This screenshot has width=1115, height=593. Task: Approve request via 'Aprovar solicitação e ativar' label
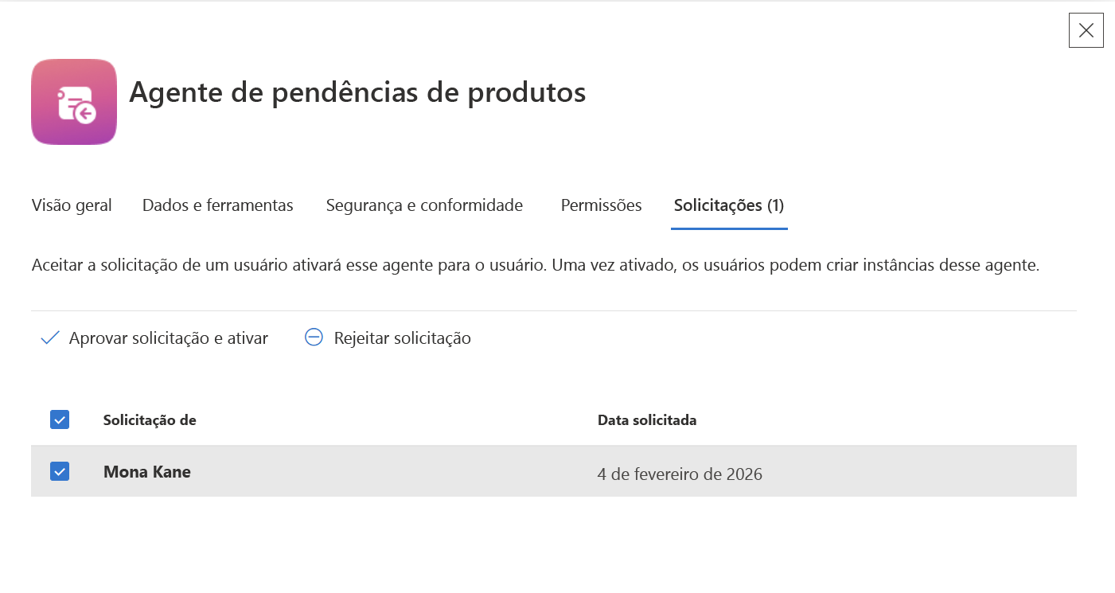[x=169, y=338]
